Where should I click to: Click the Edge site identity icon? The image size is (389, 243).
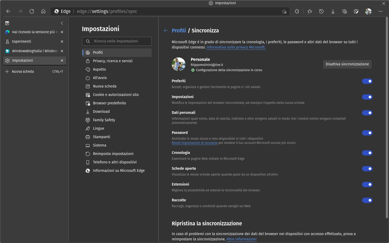[57, 11]
